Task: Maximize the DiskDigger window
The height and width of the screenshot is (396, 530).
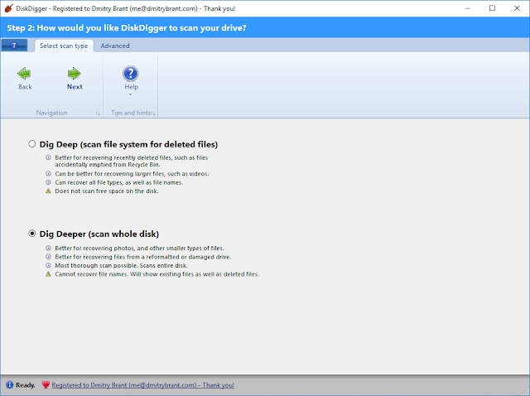Action: tap(492, 8)
